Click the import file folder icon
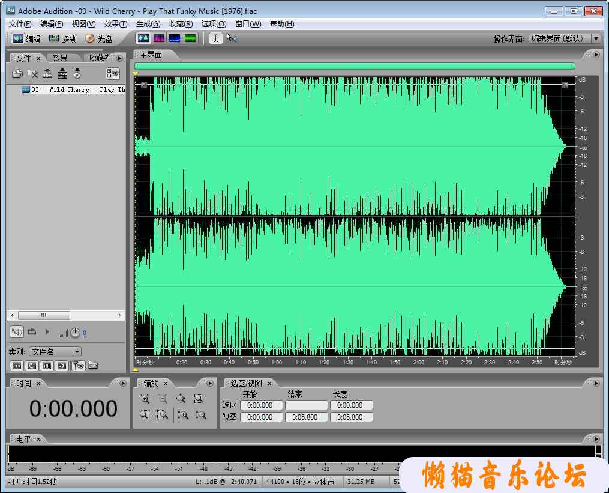The image size is (609, 493). click(17, 73)
